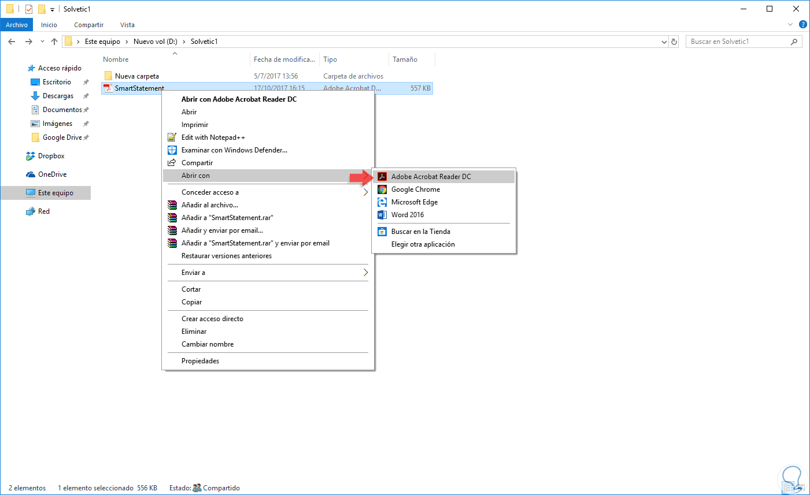Choose Elegir otra aplicación
The width and height of the screenshot is (810, 495).
[444, 244]
